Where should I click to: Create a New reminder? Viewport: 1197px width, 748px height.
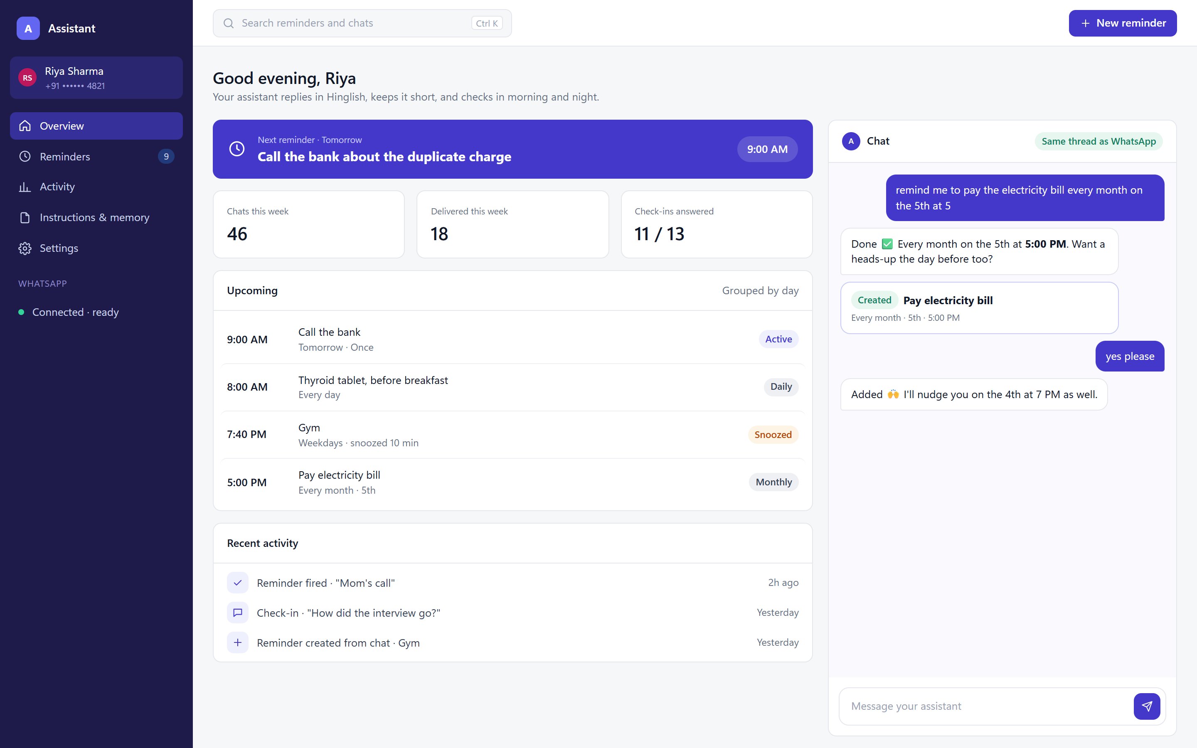pyautogui.click(x=1122, y=23)
